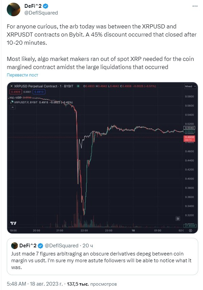
Task: Click the red 0.4908 price label on axis
Action: pos(189,138)
